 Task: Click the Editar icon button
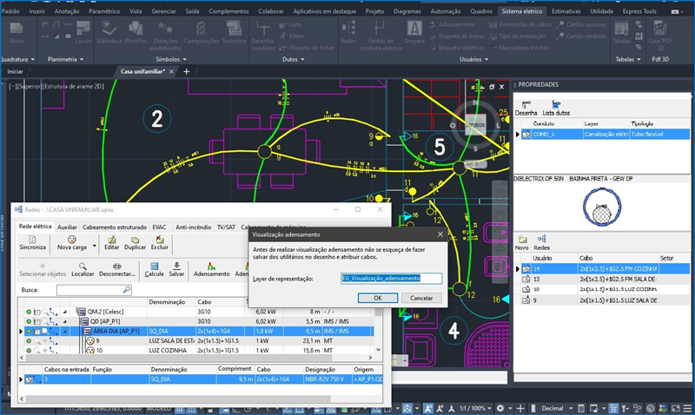point(112,240)
